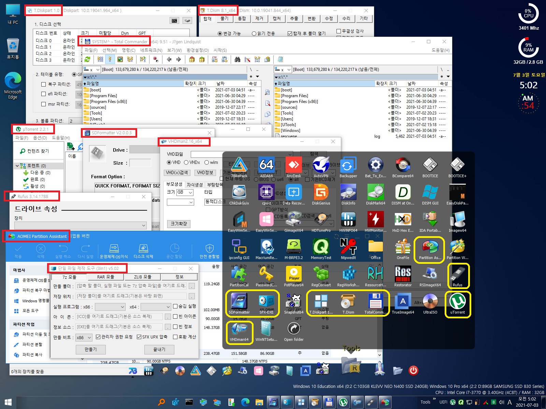This screenshot has height=409, width=546.
Task: Switch to 부팅항목 tab in VHDman
Action: coord(215,185)
